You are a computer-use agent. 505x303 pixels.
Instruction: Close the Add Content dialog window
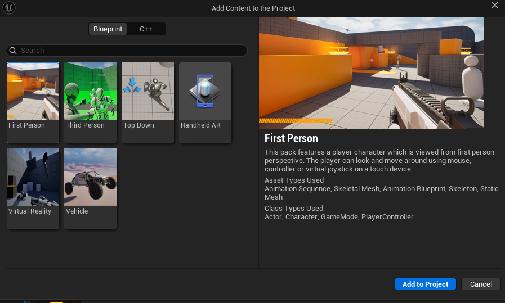coord(495,5)
